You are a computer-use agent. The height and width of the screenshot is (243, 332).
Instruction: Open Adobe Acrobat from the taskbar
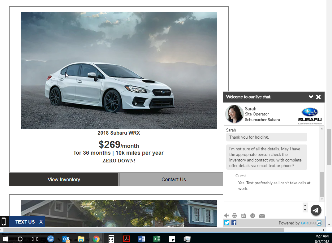pos(127,239)
